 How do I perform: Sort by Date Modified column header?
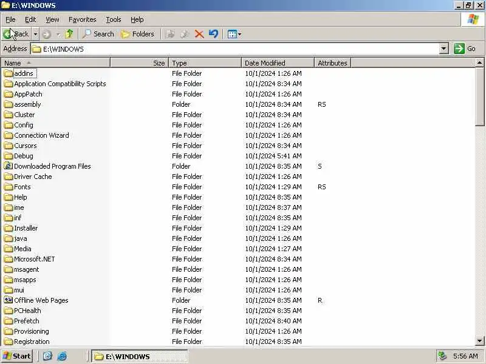point(278,63)
